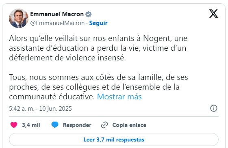
Task: Follow the account via Seguir
Action: point(98,23)
